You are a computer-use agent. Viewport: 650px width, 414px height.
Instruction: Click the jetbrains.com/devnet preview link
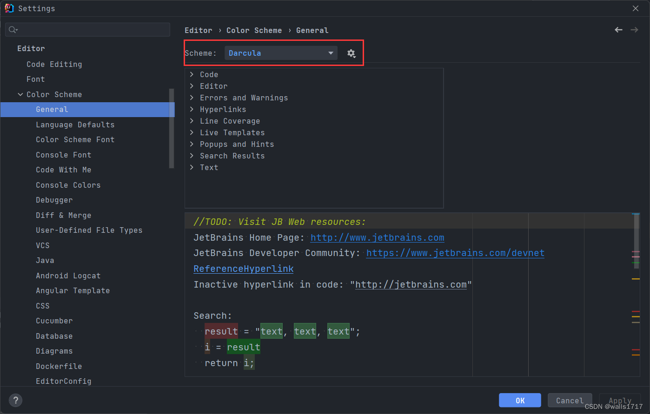[x=455, y=253]
